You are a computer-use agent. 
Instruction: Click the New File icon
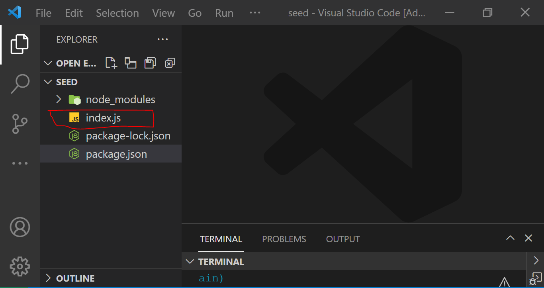click(x=111, y=63)
